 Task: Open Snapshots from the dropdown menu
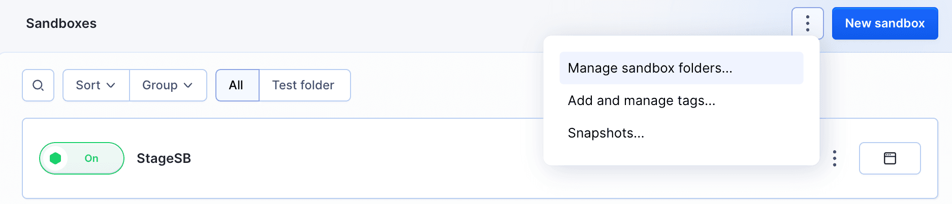click(606, 133)
